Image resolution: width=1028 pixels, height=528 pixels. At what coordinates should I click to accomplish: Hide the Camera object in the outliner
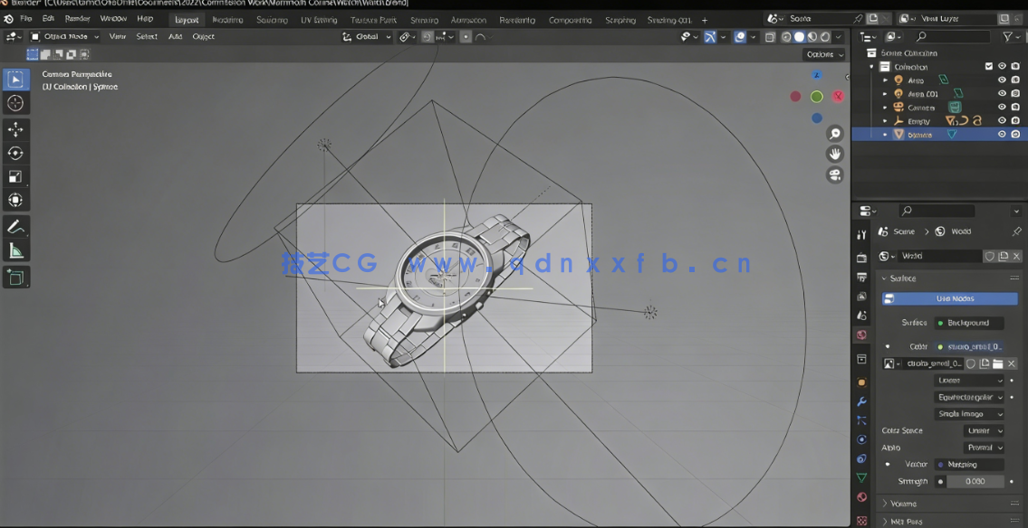(x=1003, y=107)
